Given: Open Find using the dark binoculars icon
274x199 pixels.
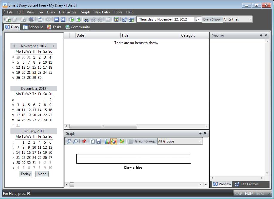Looking at the screenshot, I should tap(87, 20).
